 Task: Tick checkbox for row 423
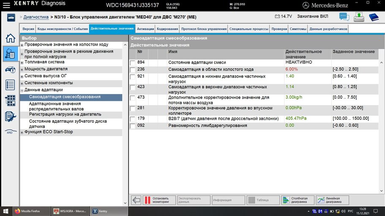[133, 87]
